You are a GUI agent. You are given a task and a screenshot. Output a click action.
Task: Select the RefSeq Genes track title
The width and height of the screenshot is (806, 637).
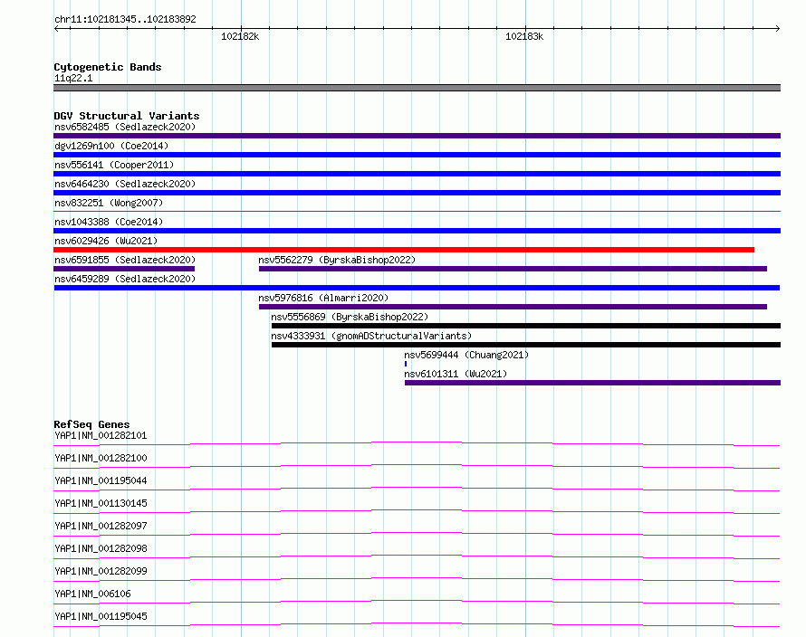click(x=91, y=424)
